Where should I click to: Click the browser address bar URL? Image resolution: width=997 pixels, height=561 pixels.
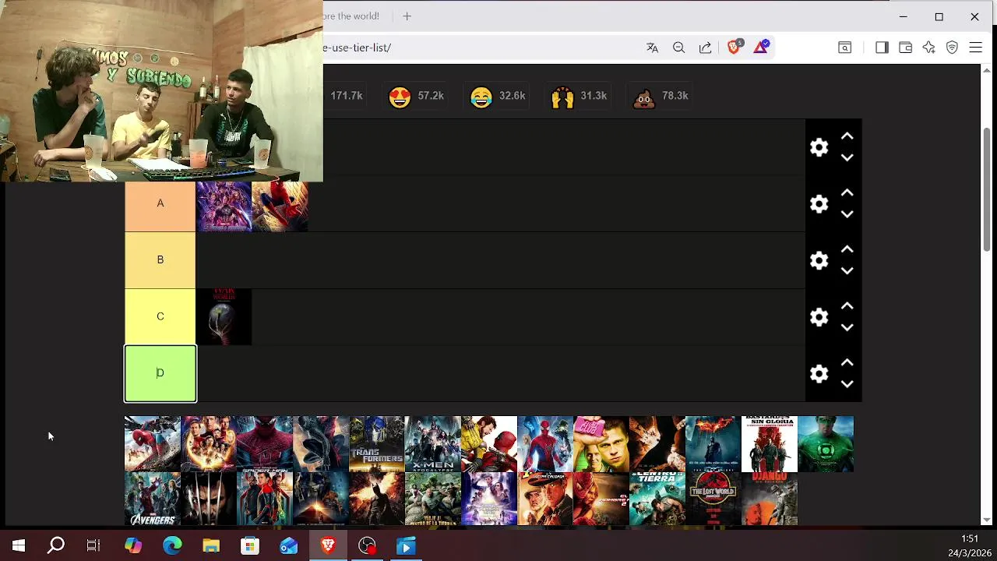[x=358, y=48]
